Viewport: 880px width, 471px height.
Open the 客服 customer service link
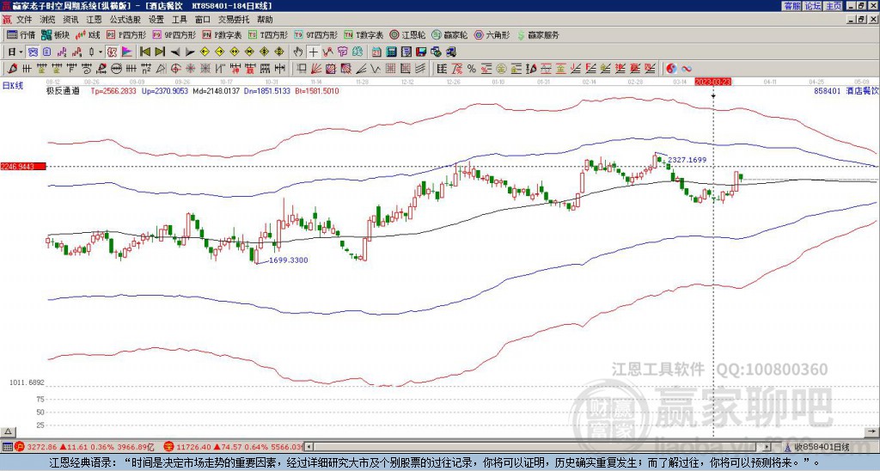pos(791,6)
